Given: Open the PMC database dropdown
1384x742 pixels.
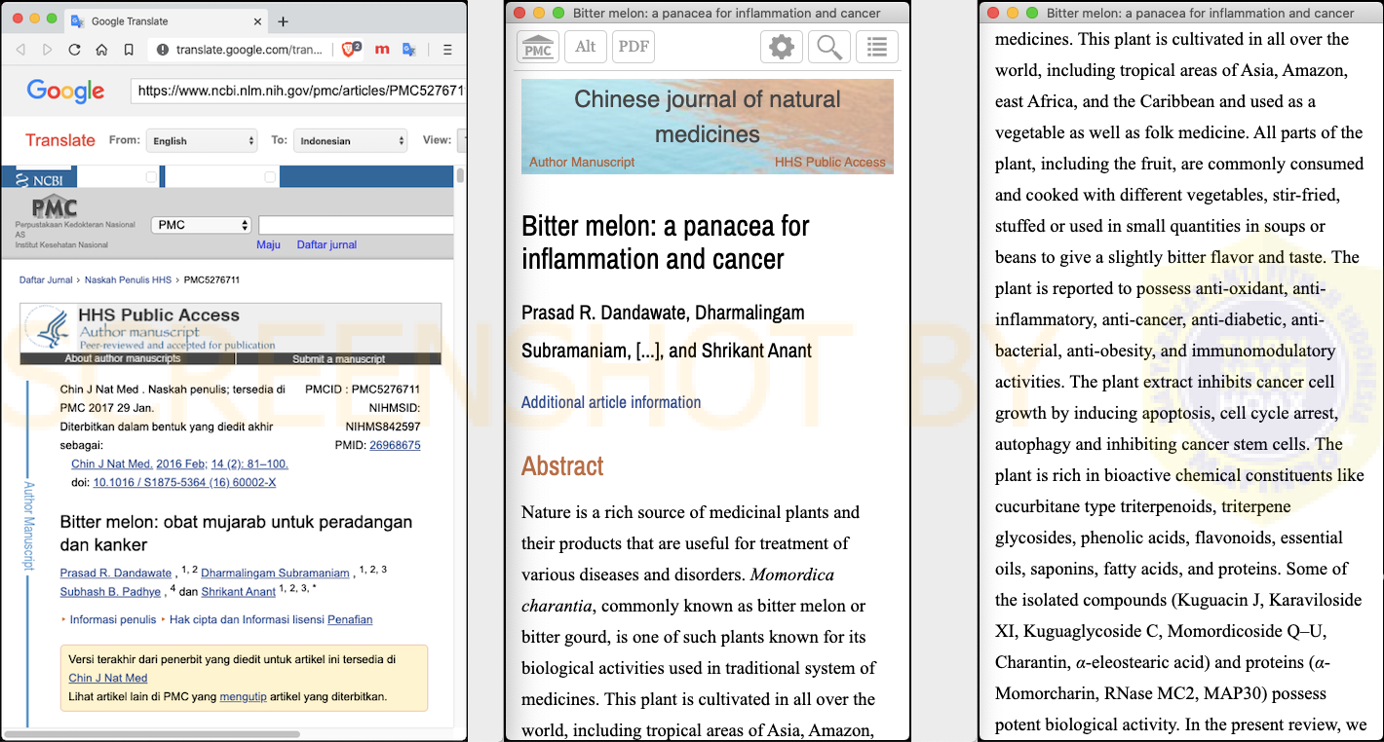Looking at the screenshot, I should tap(202, 225).
